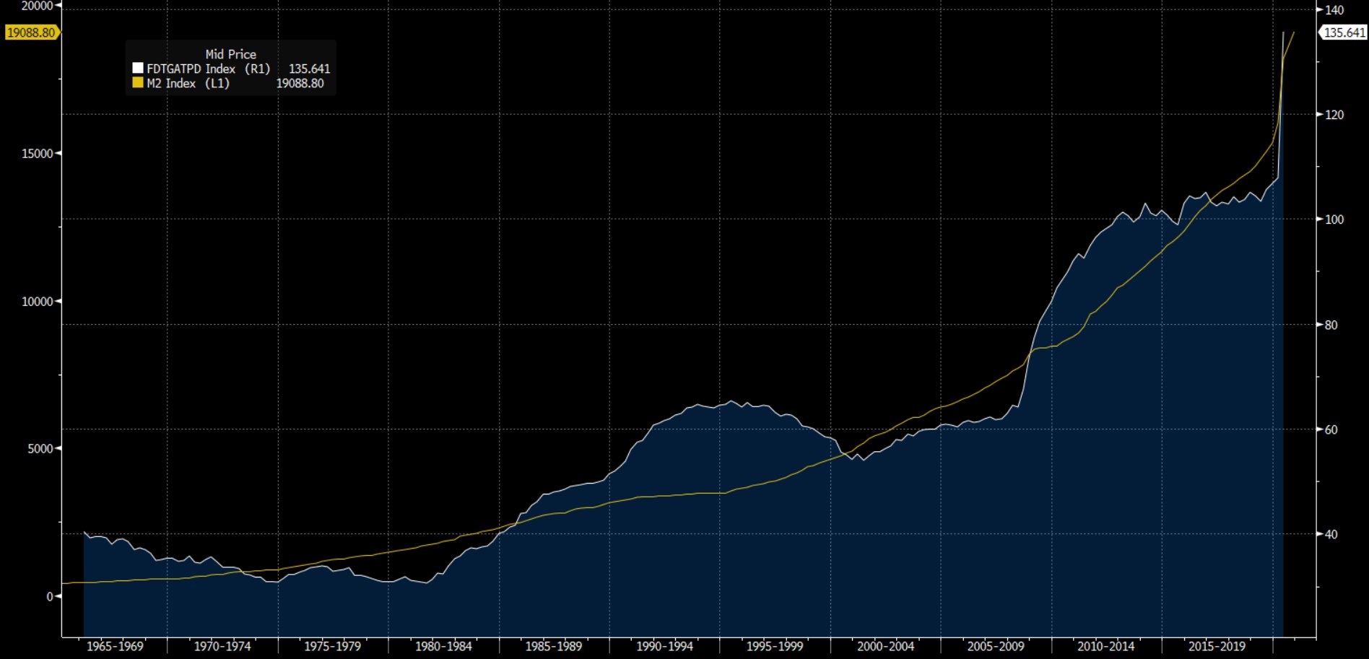This screenshot has width=1369, height=659.
Task: Click the white 135.641 right axis value tag
Action: coord(1344,32)
